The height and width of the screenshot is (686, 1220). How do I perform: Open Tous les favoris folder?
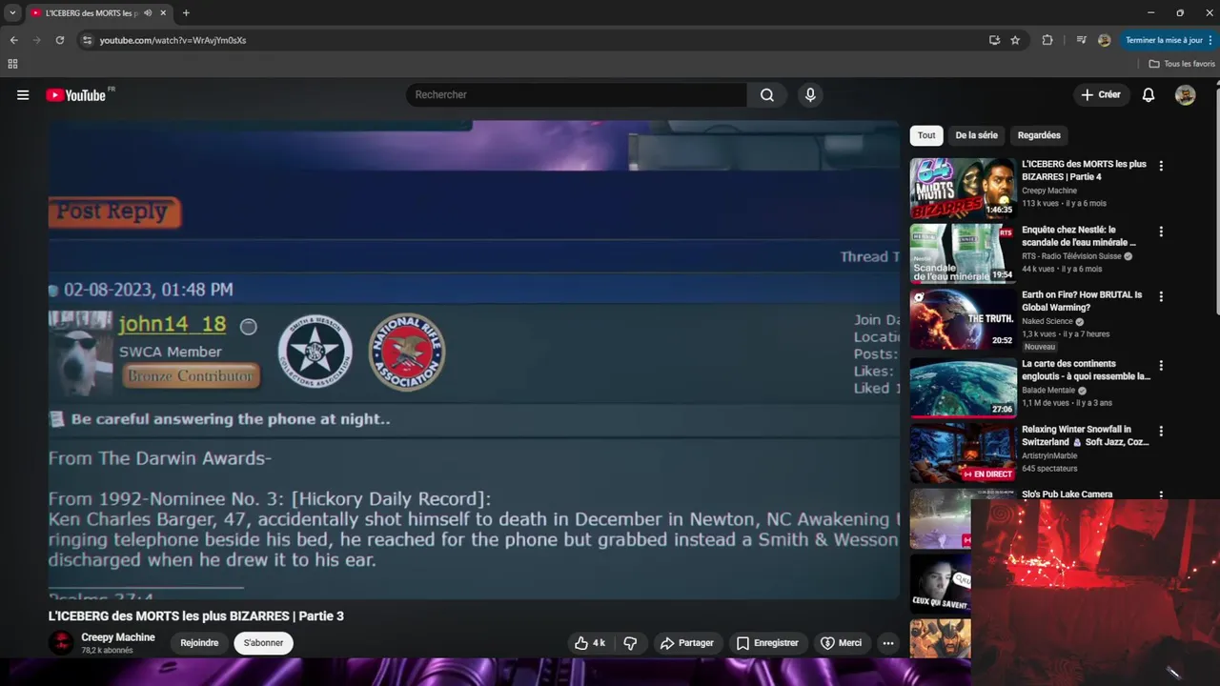tap(1182, 64)
